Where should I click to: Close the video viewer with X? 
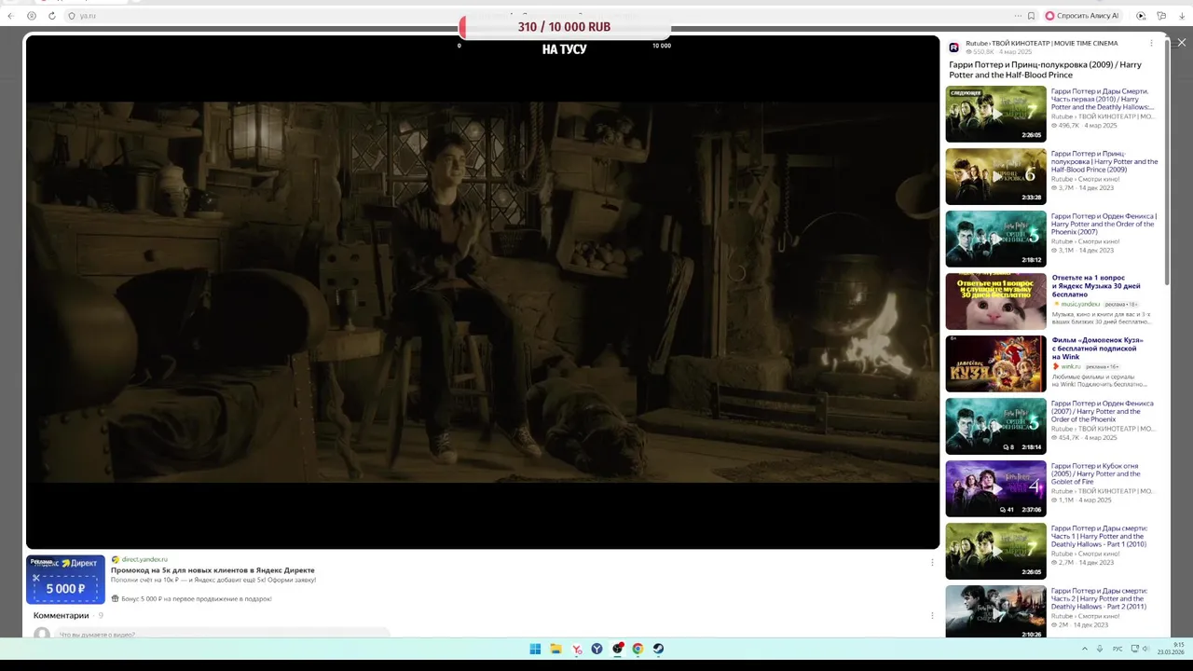click(x=1182, y=43)
